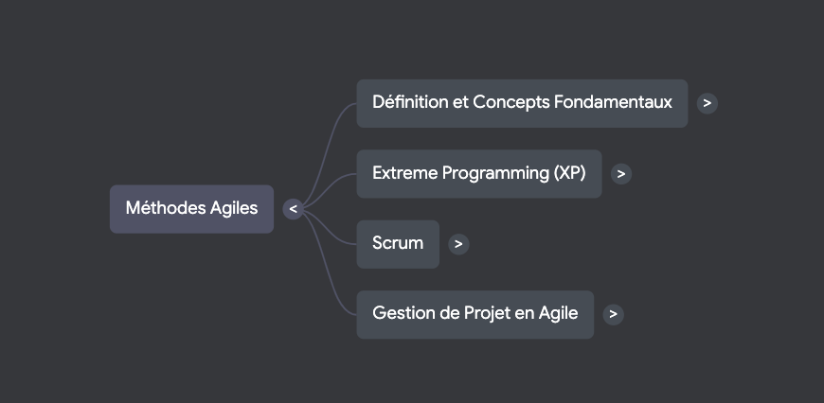This screenshot has width=824, height=403.
Task: Click the "(XP)" text in second node
Action: point(568,174)
